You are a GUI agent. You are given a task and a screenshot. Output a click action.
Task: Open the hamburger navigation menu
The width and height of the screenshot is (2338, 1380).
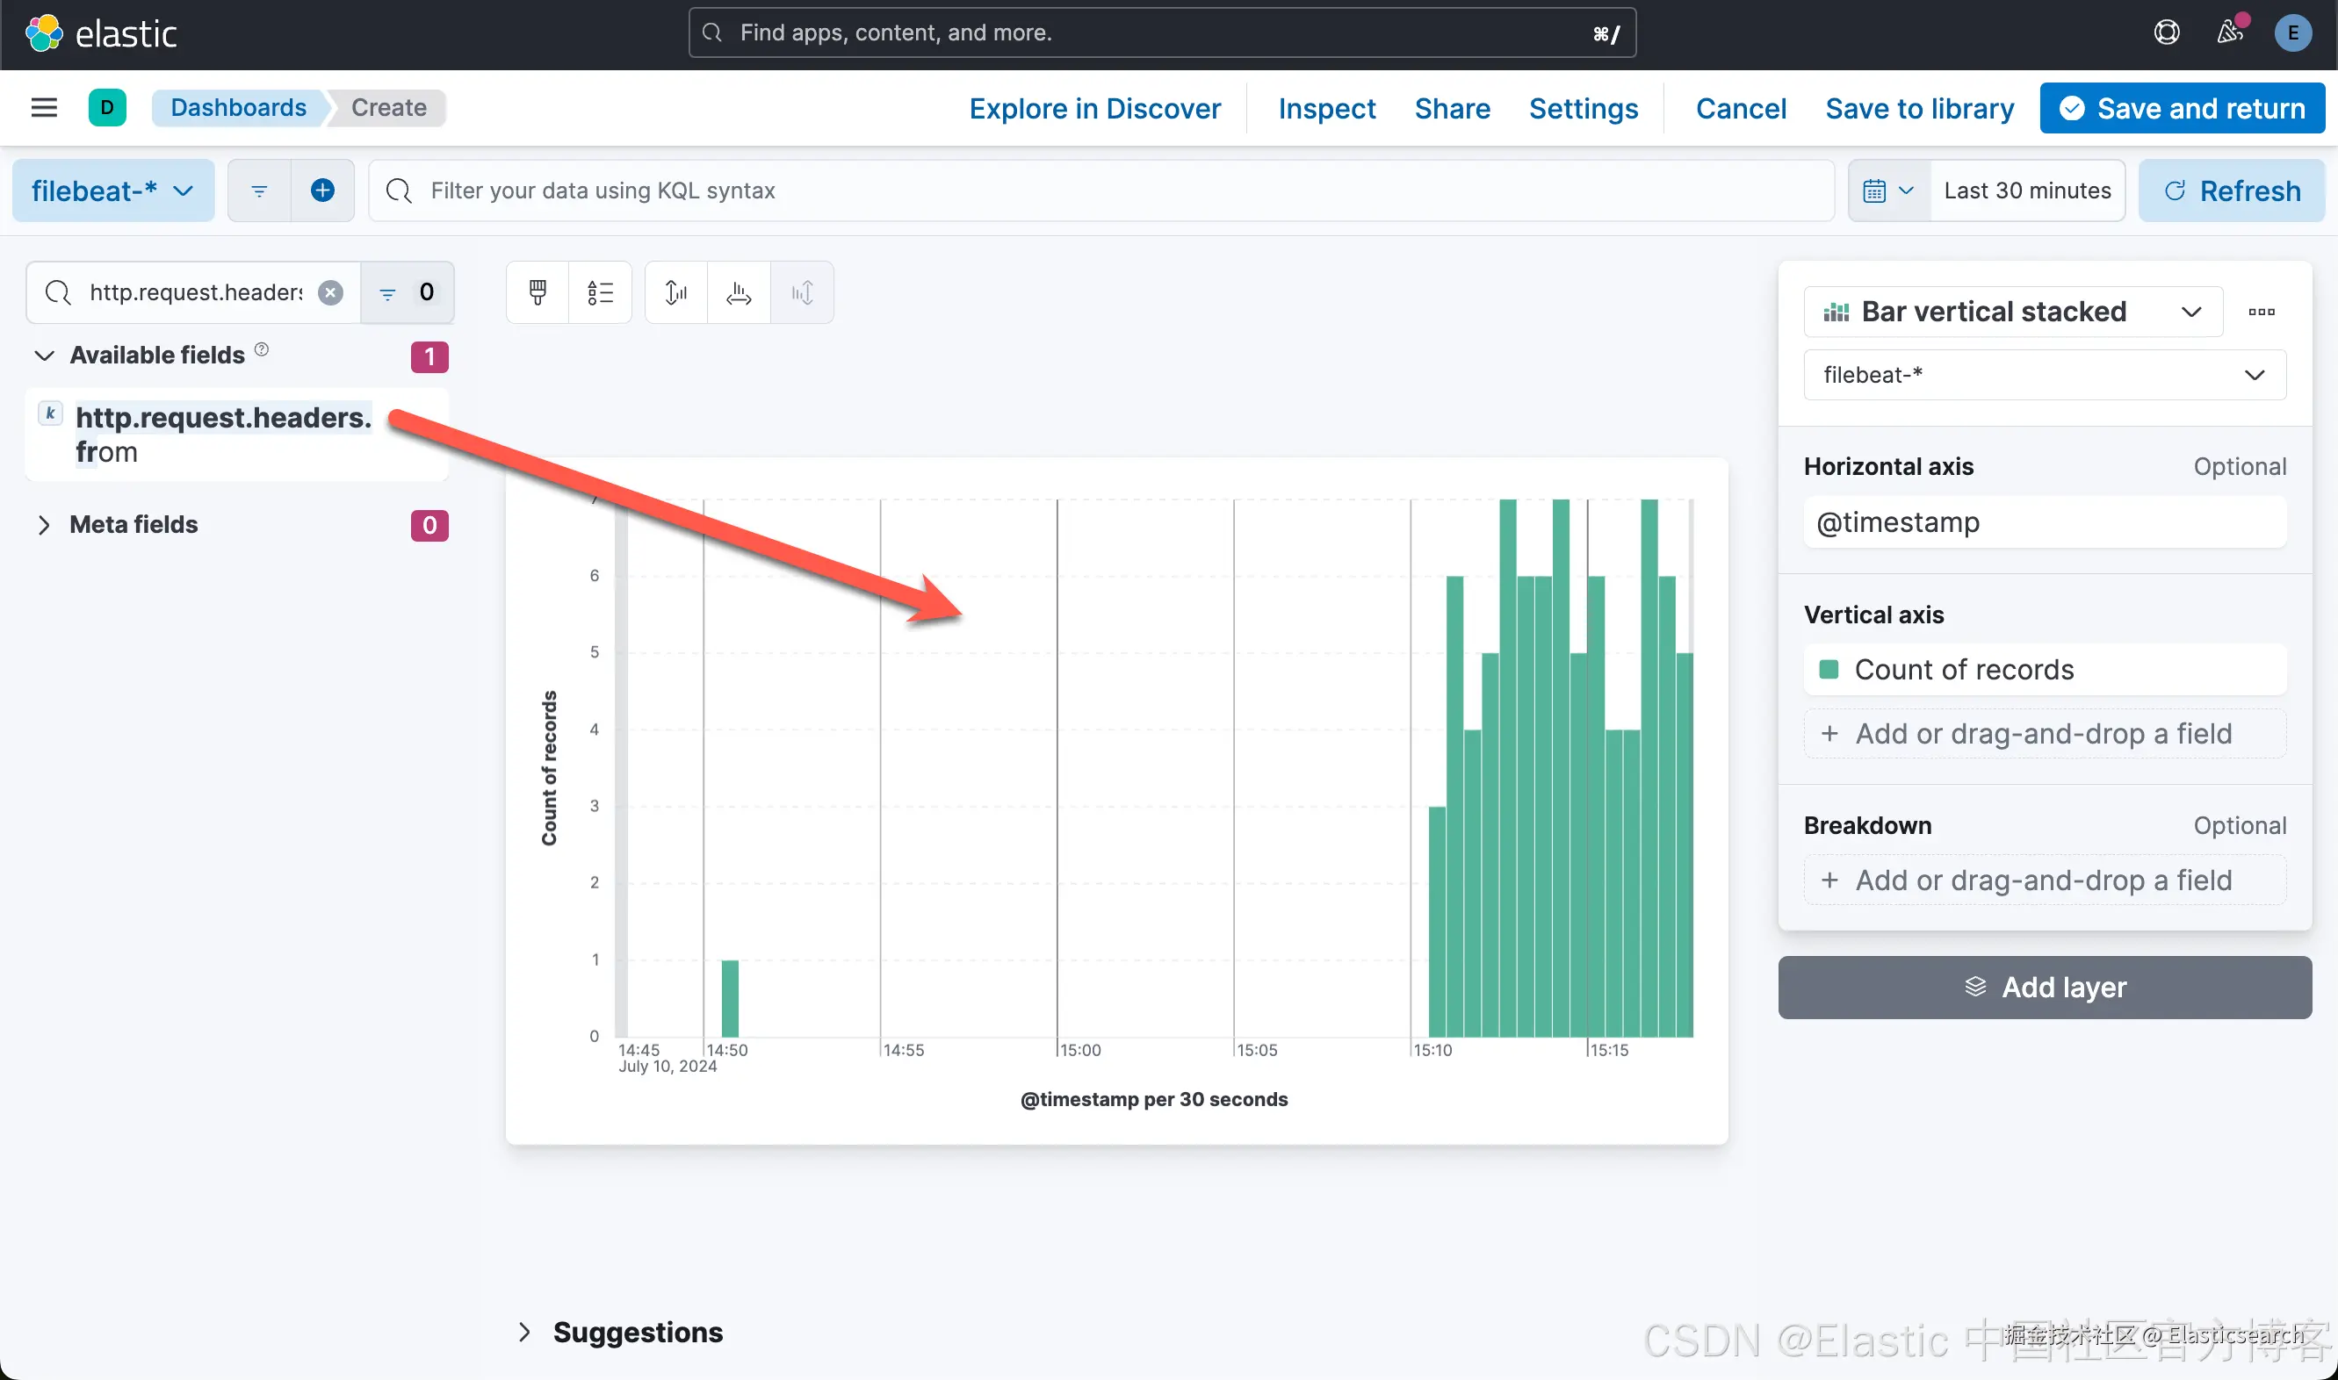(44, 108)
